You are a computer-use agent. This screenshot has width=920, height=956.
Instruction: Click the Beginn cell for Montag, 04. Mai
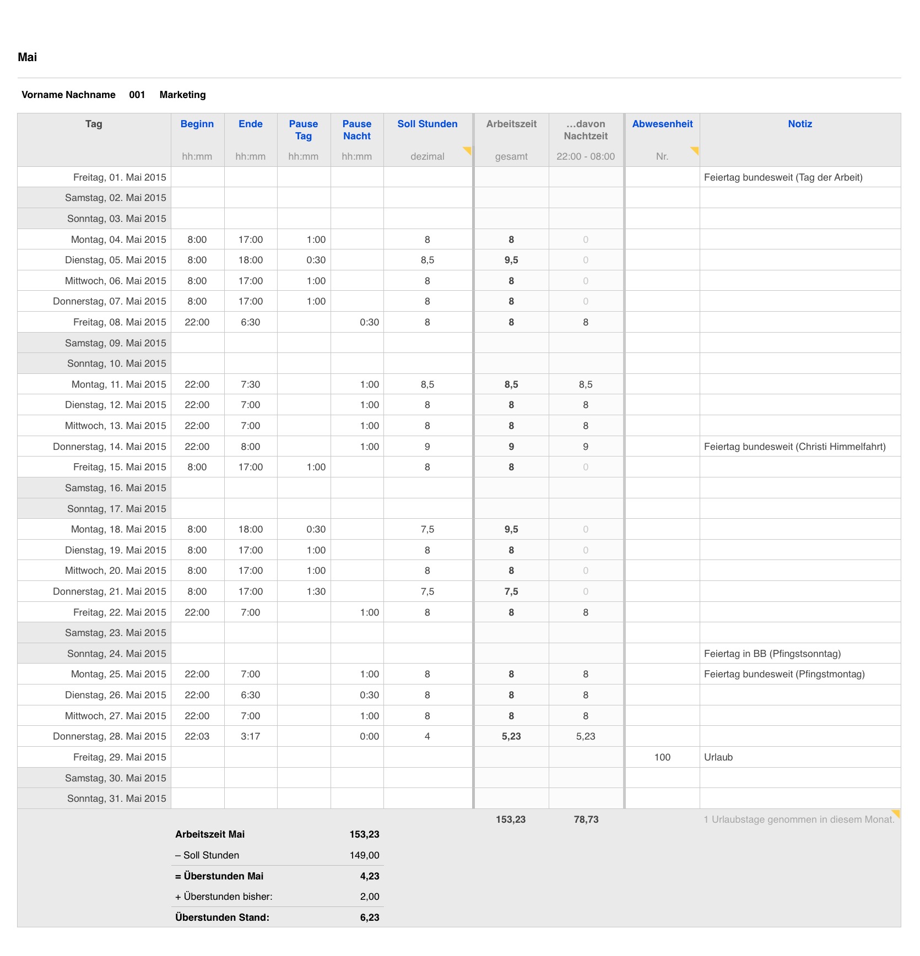tap(197, 240)
